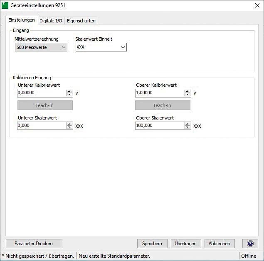
Task: Close the Geräteeinstellungen 9251 window
Action: [x=257, y=5]
